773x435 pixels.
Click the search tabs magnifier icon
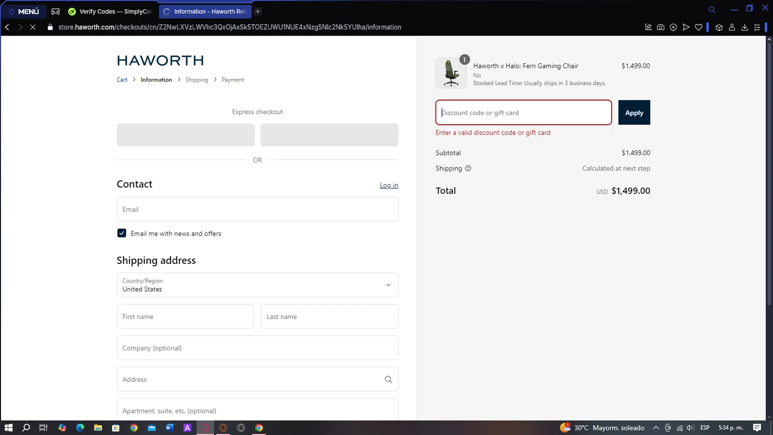point(712,10)
